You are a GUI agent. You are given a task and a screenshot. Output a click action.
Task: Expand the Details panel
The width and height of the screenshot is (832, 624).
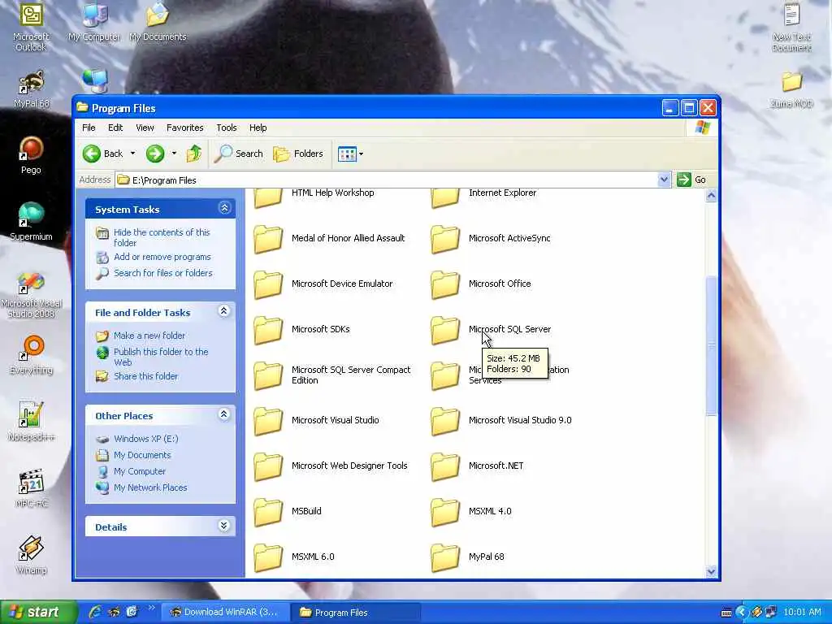click(x=224, y=526)
